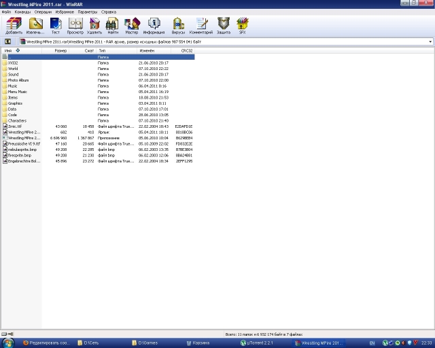Open the Корзина taskbar item

point(198,343)
